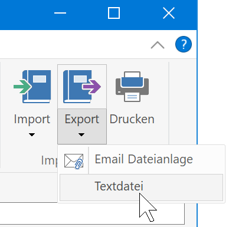Click the Import notebook icon
The height and width of the screenshot is (227, 229).
coord(32,87)
